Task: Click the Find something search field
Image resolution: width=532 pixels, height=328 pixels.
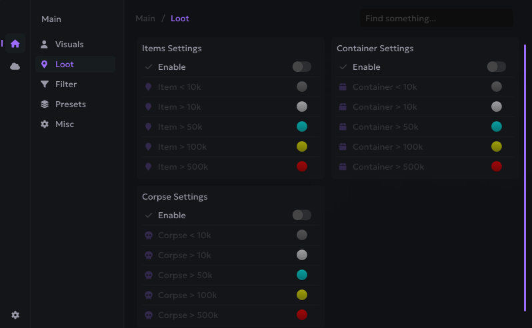Action: coord(436,19)
